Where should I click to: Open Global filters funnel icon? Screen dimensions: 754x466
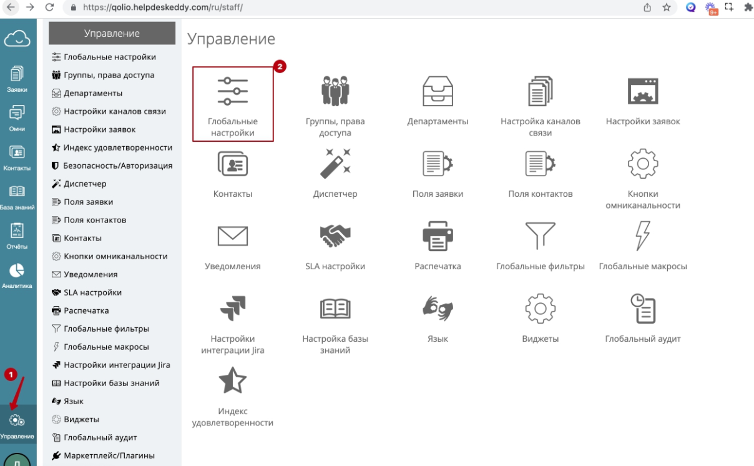coord(540,236)
